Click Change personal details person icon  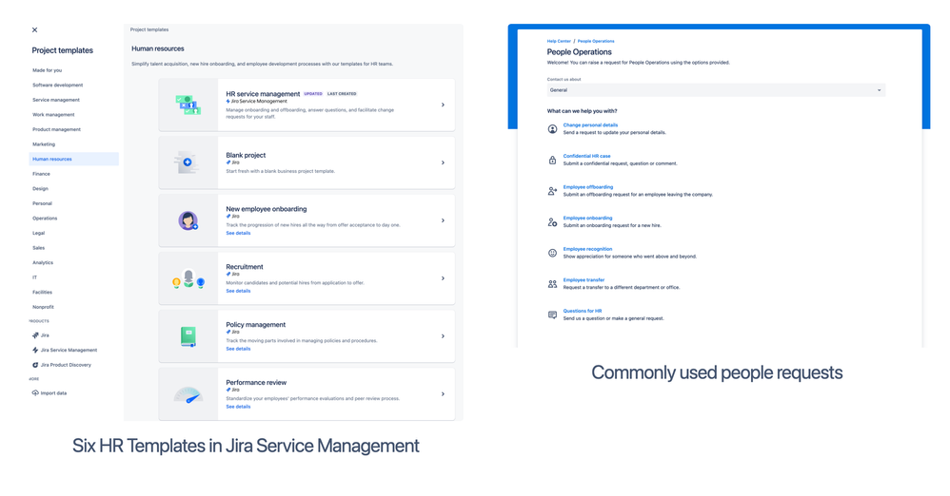pos(552,129)
